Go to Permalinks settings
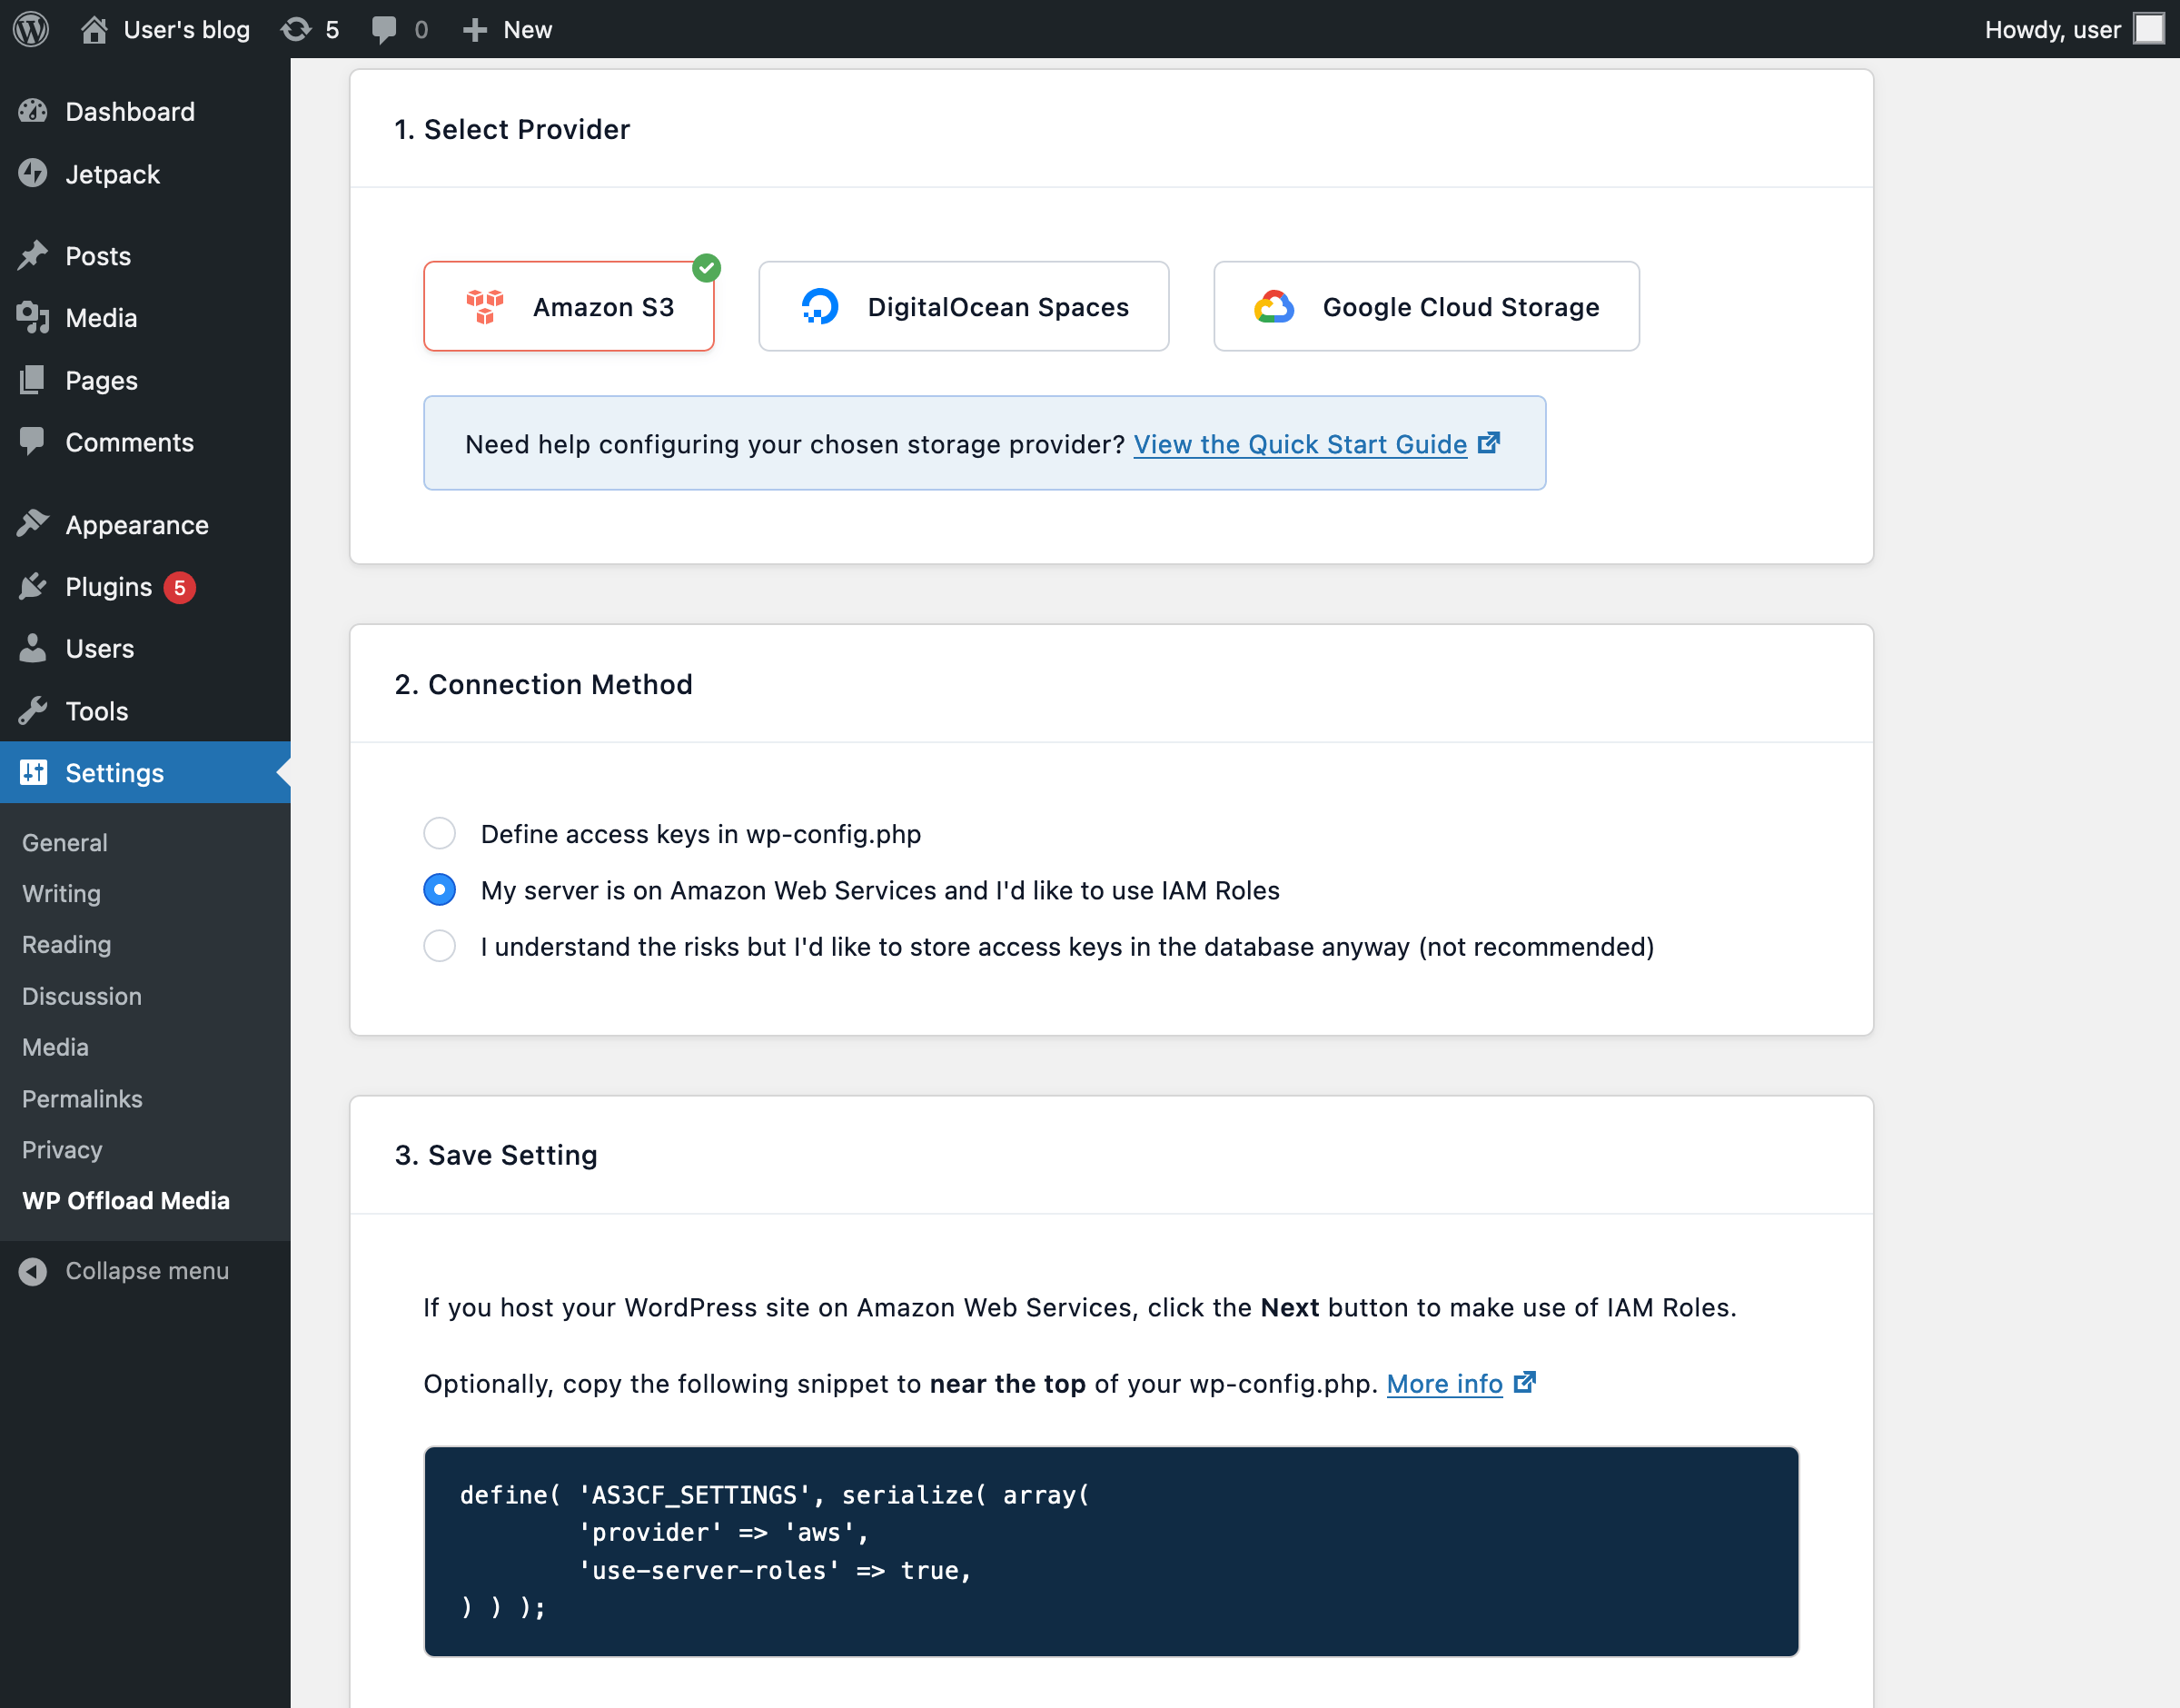 pos(81,1098)
